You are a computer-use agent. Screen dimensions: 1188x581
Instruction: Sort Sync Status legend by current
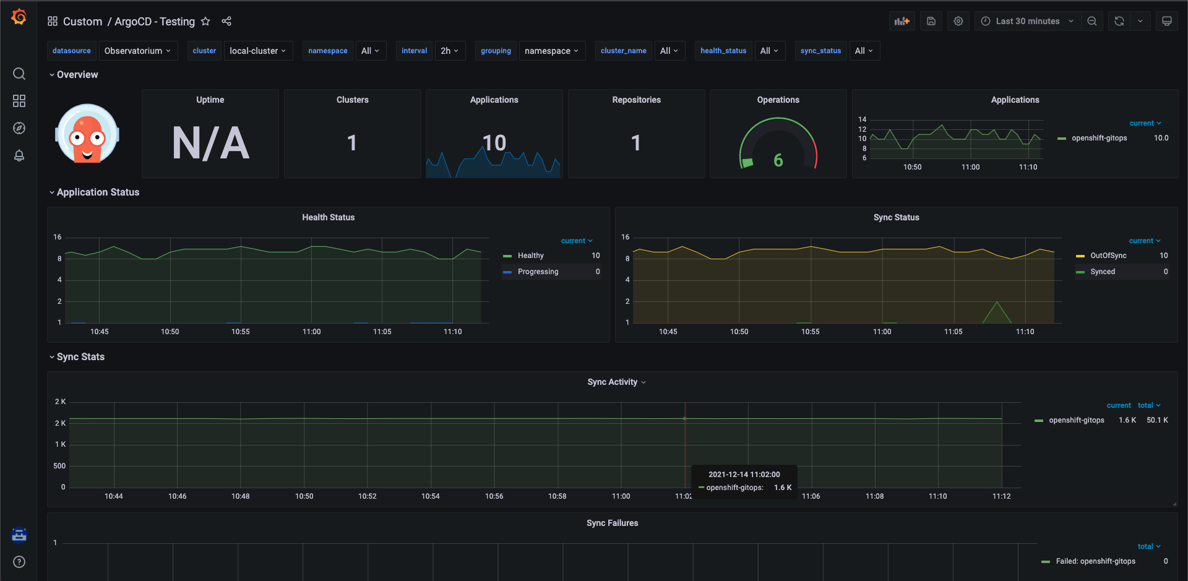(1145, 241)
